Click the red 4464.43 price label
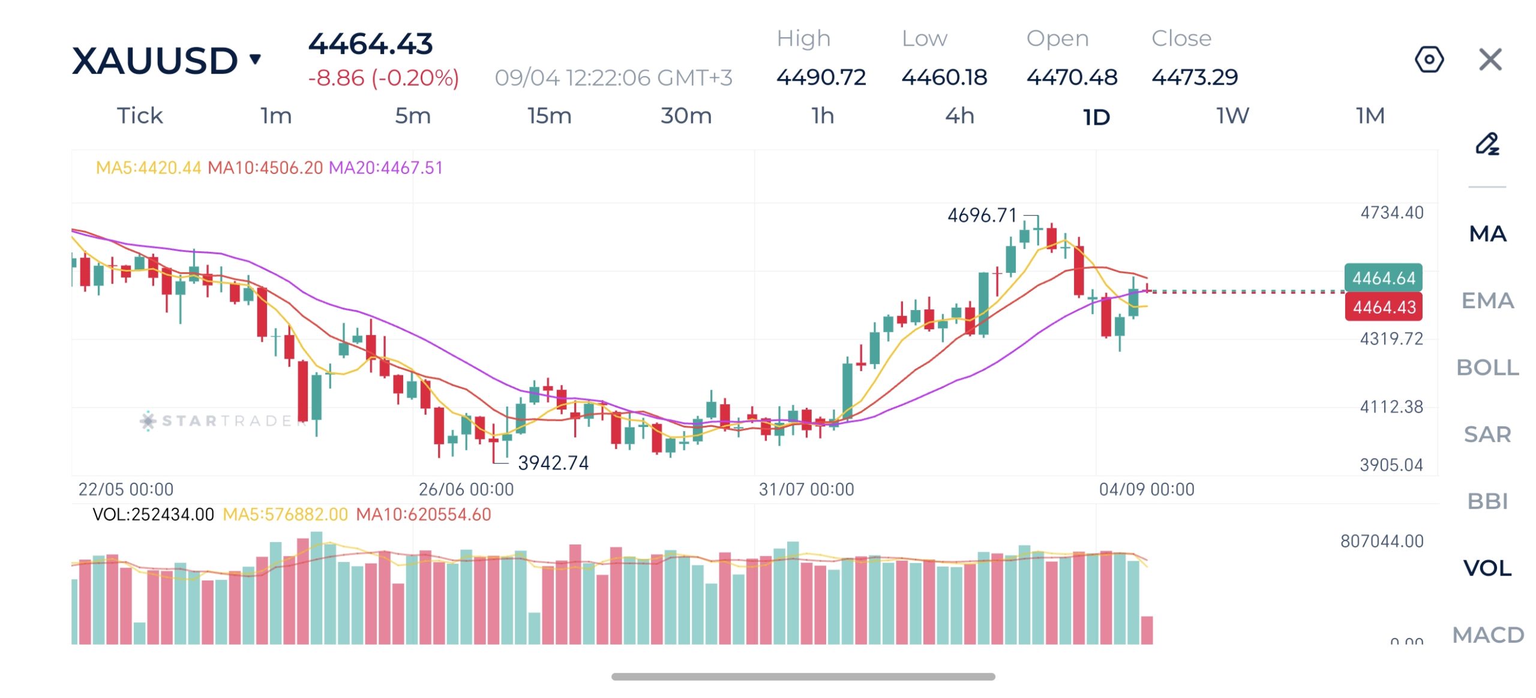Image resolution: width=1536 pixels, height=698 pixels. pos(1384,307)
